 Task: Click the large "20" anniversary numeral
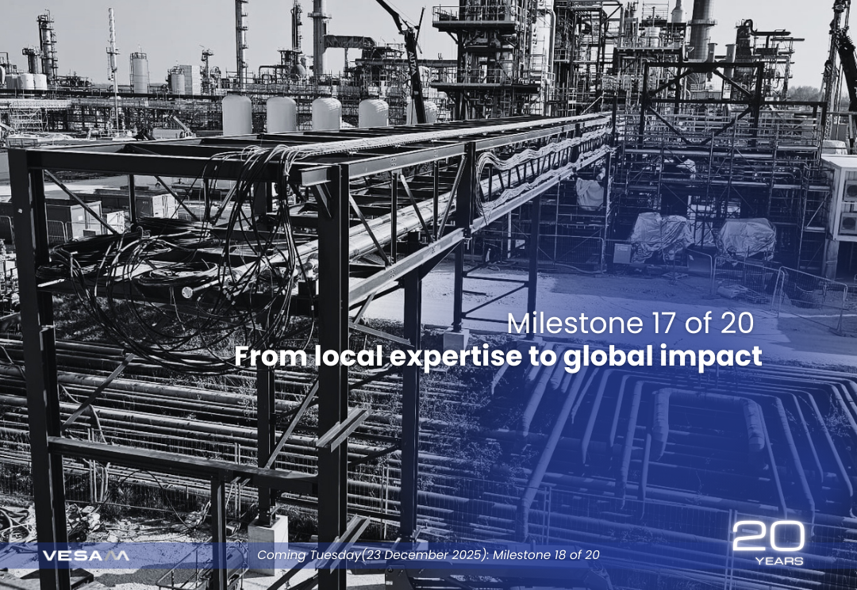(x=767, y=537)
